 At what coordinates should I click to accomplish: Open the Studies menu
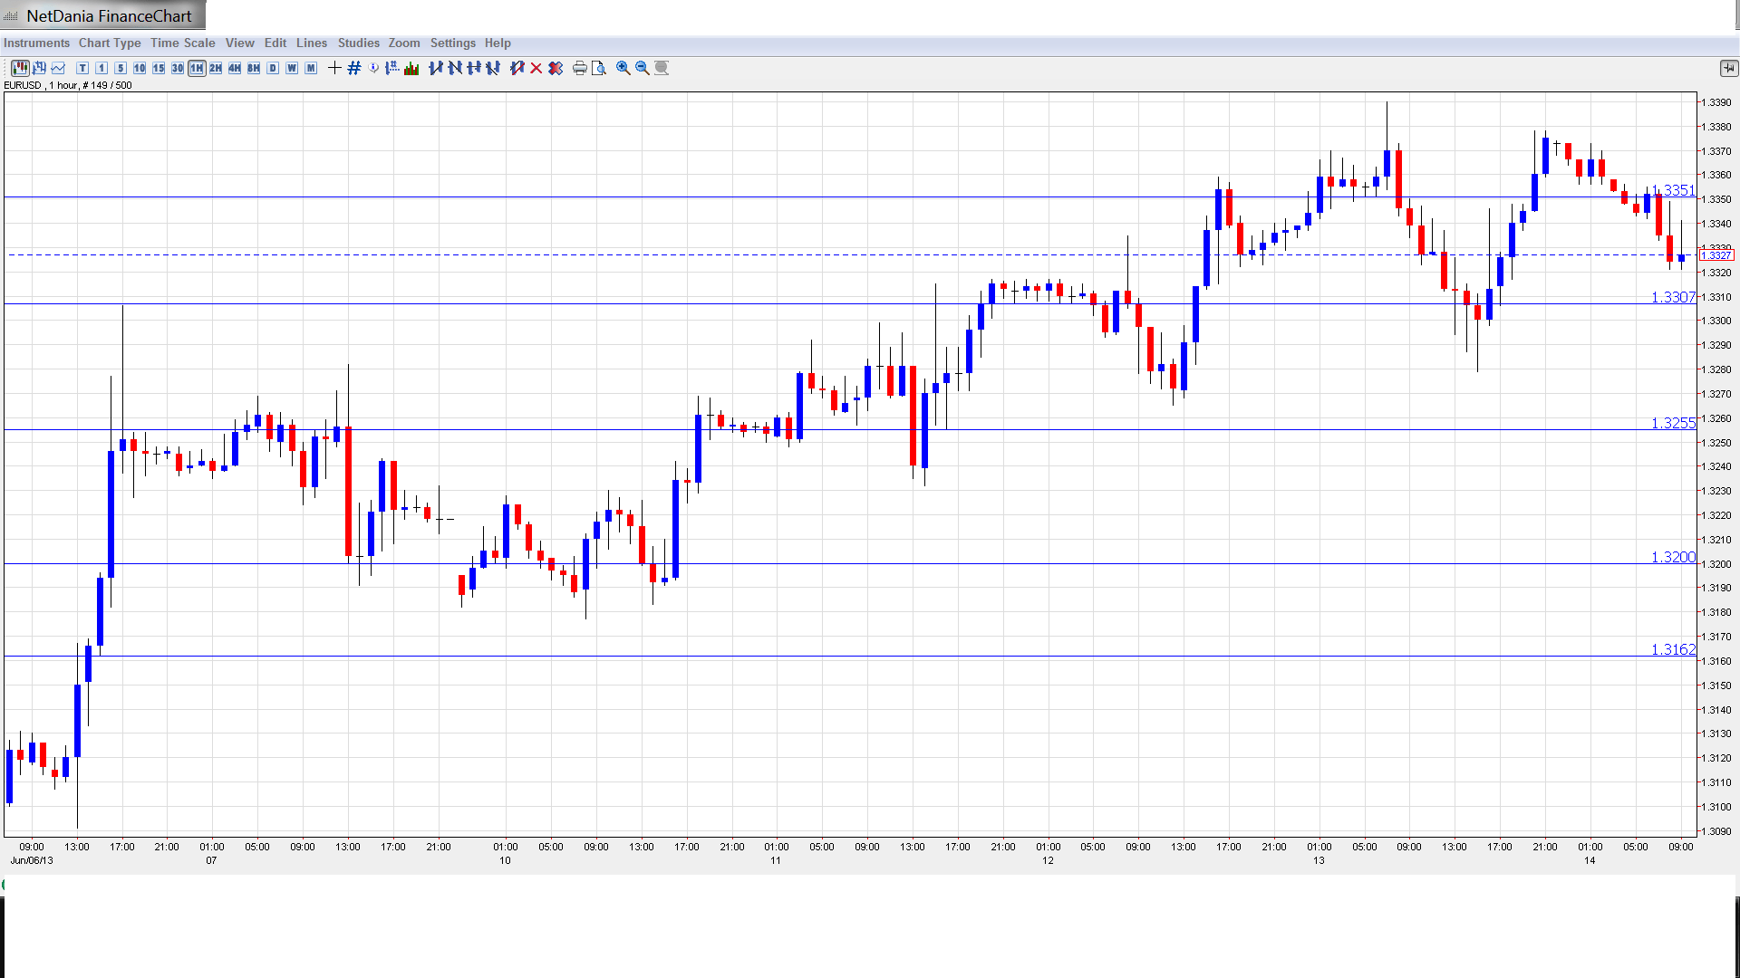pos(358,43)
